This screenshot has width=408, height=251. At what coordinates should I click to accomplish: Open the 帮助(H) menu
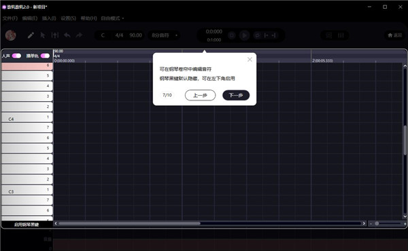(88, 18)
